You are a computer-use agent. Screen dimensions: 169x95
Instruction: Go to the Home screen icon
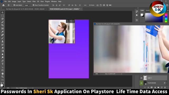coord(3,5)
